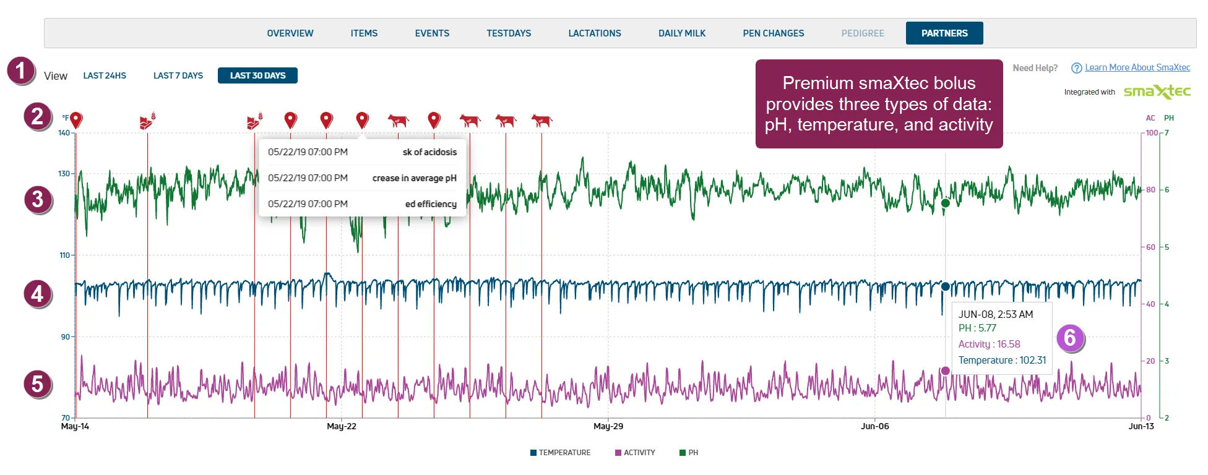The image size is (1208, 475).
Task: Toggle the Temperature series in the legend
Action: pyautogui.click(x=560, y=453)
